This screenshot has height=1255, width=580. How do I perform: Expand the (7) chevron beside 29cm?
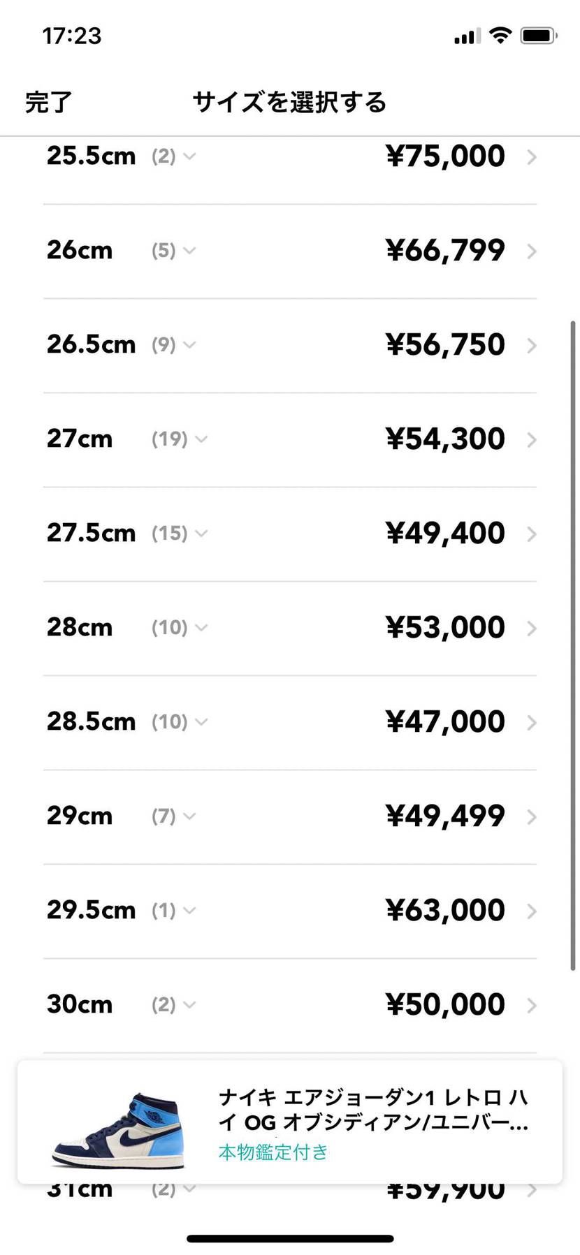point(173,816)
